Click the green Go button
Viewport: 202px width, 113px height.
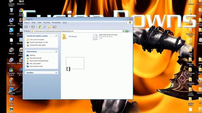[x=127, y=31]
